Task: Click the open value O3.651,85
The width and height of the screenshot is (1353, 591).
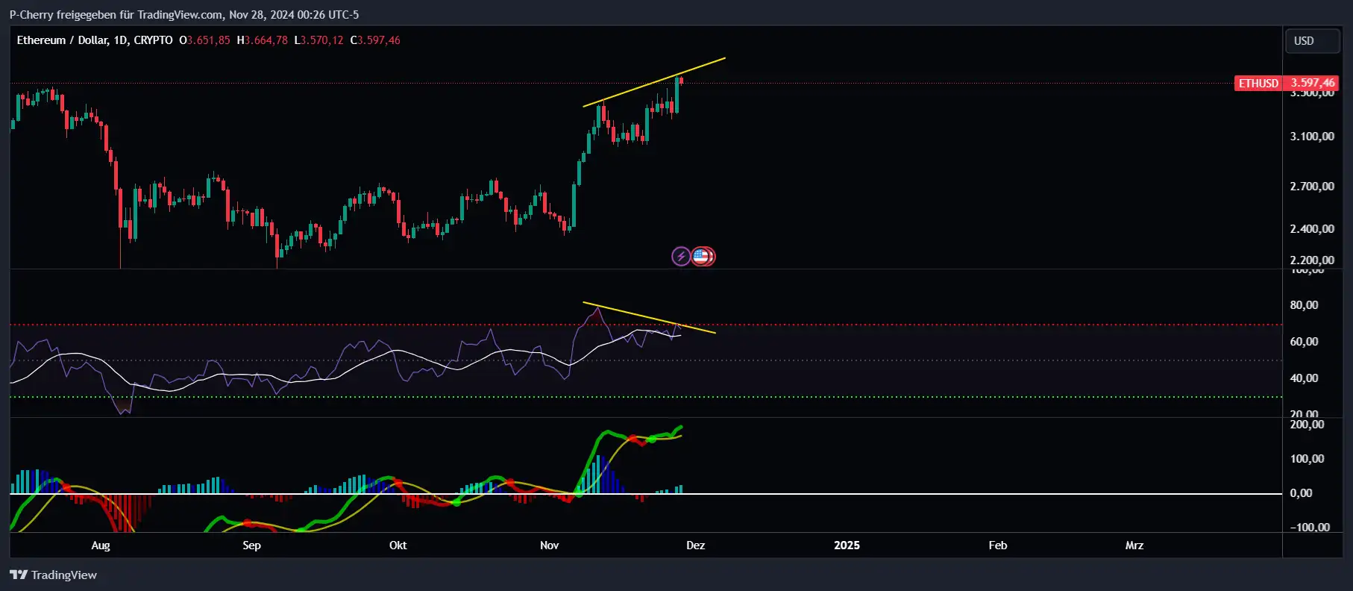Action: (x=204, y=40)
